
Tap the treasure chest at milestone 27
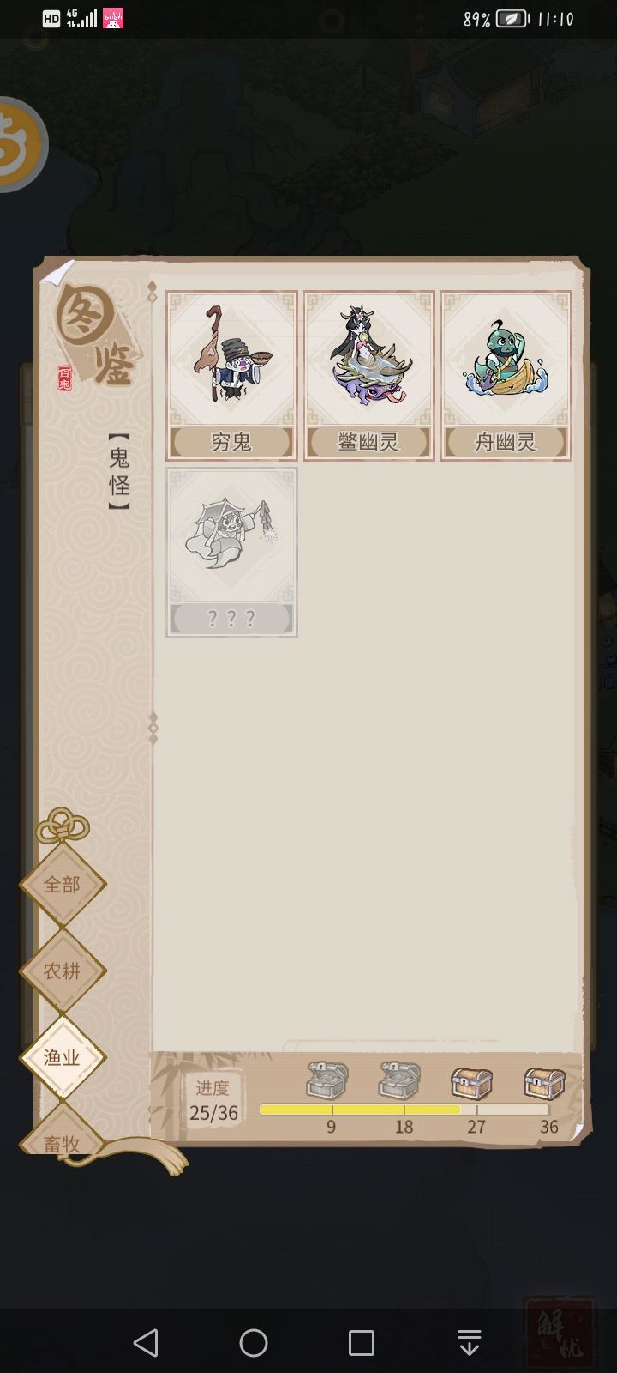tap(472, 1083)
